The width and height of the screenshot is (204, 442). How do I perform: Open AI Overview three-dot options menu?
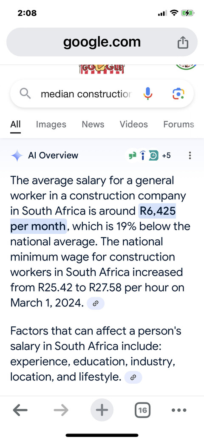[190, 155]
